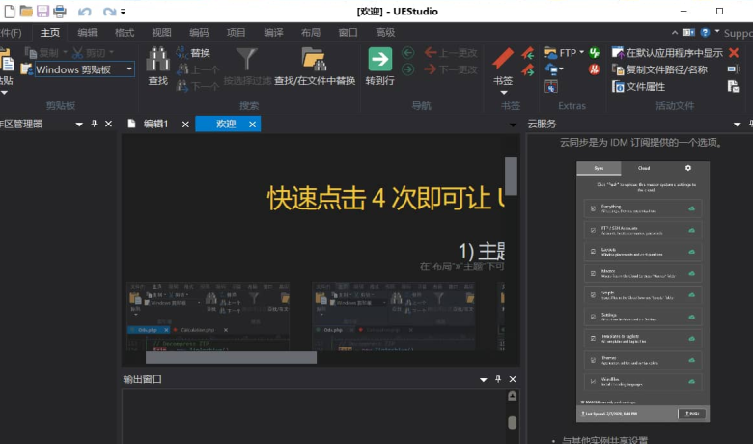The image size is (753, 444).
Task: Create a new file from quick access toolbar
Action: (10, 11)
